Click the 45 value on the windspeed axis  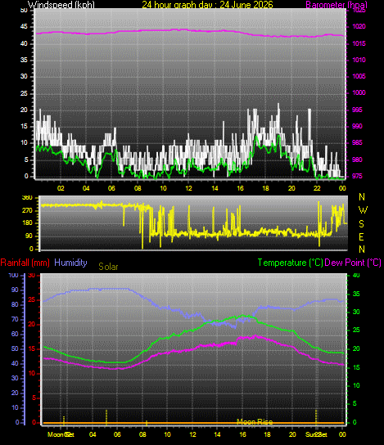pos(24,27)
